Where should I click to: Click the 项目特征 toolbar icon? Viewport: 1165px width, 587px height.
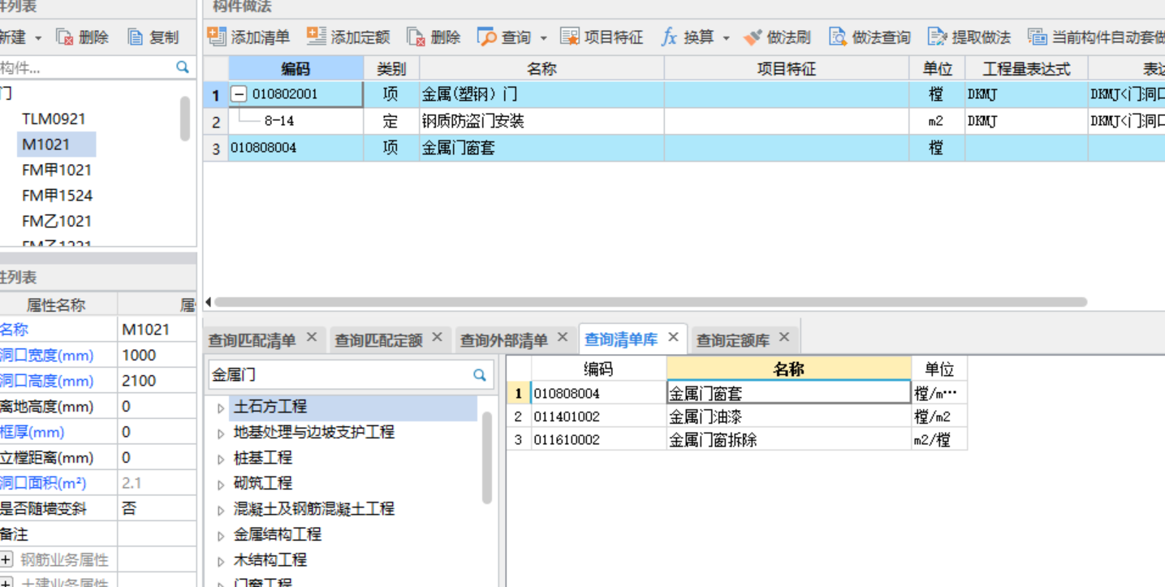[x=570, y=37]
